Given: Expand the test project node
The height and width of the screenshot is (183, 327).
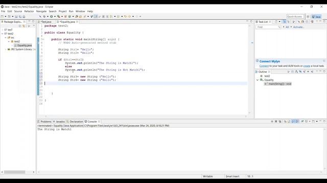Looking at the screenshot, I should pos(2,29).
